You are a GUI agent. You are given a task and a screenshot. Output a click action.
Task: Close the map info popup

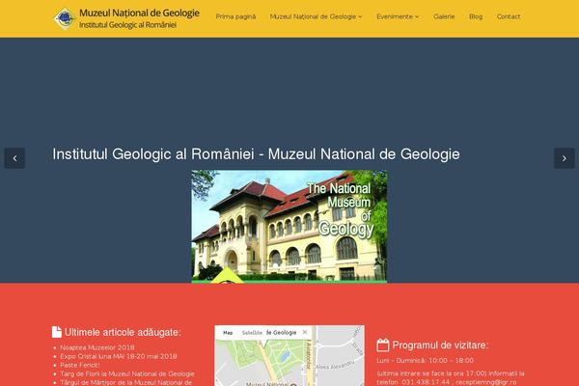(305, 332)
